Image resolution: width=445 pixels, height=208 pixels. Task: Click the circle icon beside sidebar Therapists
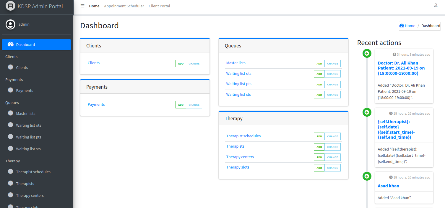11,183
